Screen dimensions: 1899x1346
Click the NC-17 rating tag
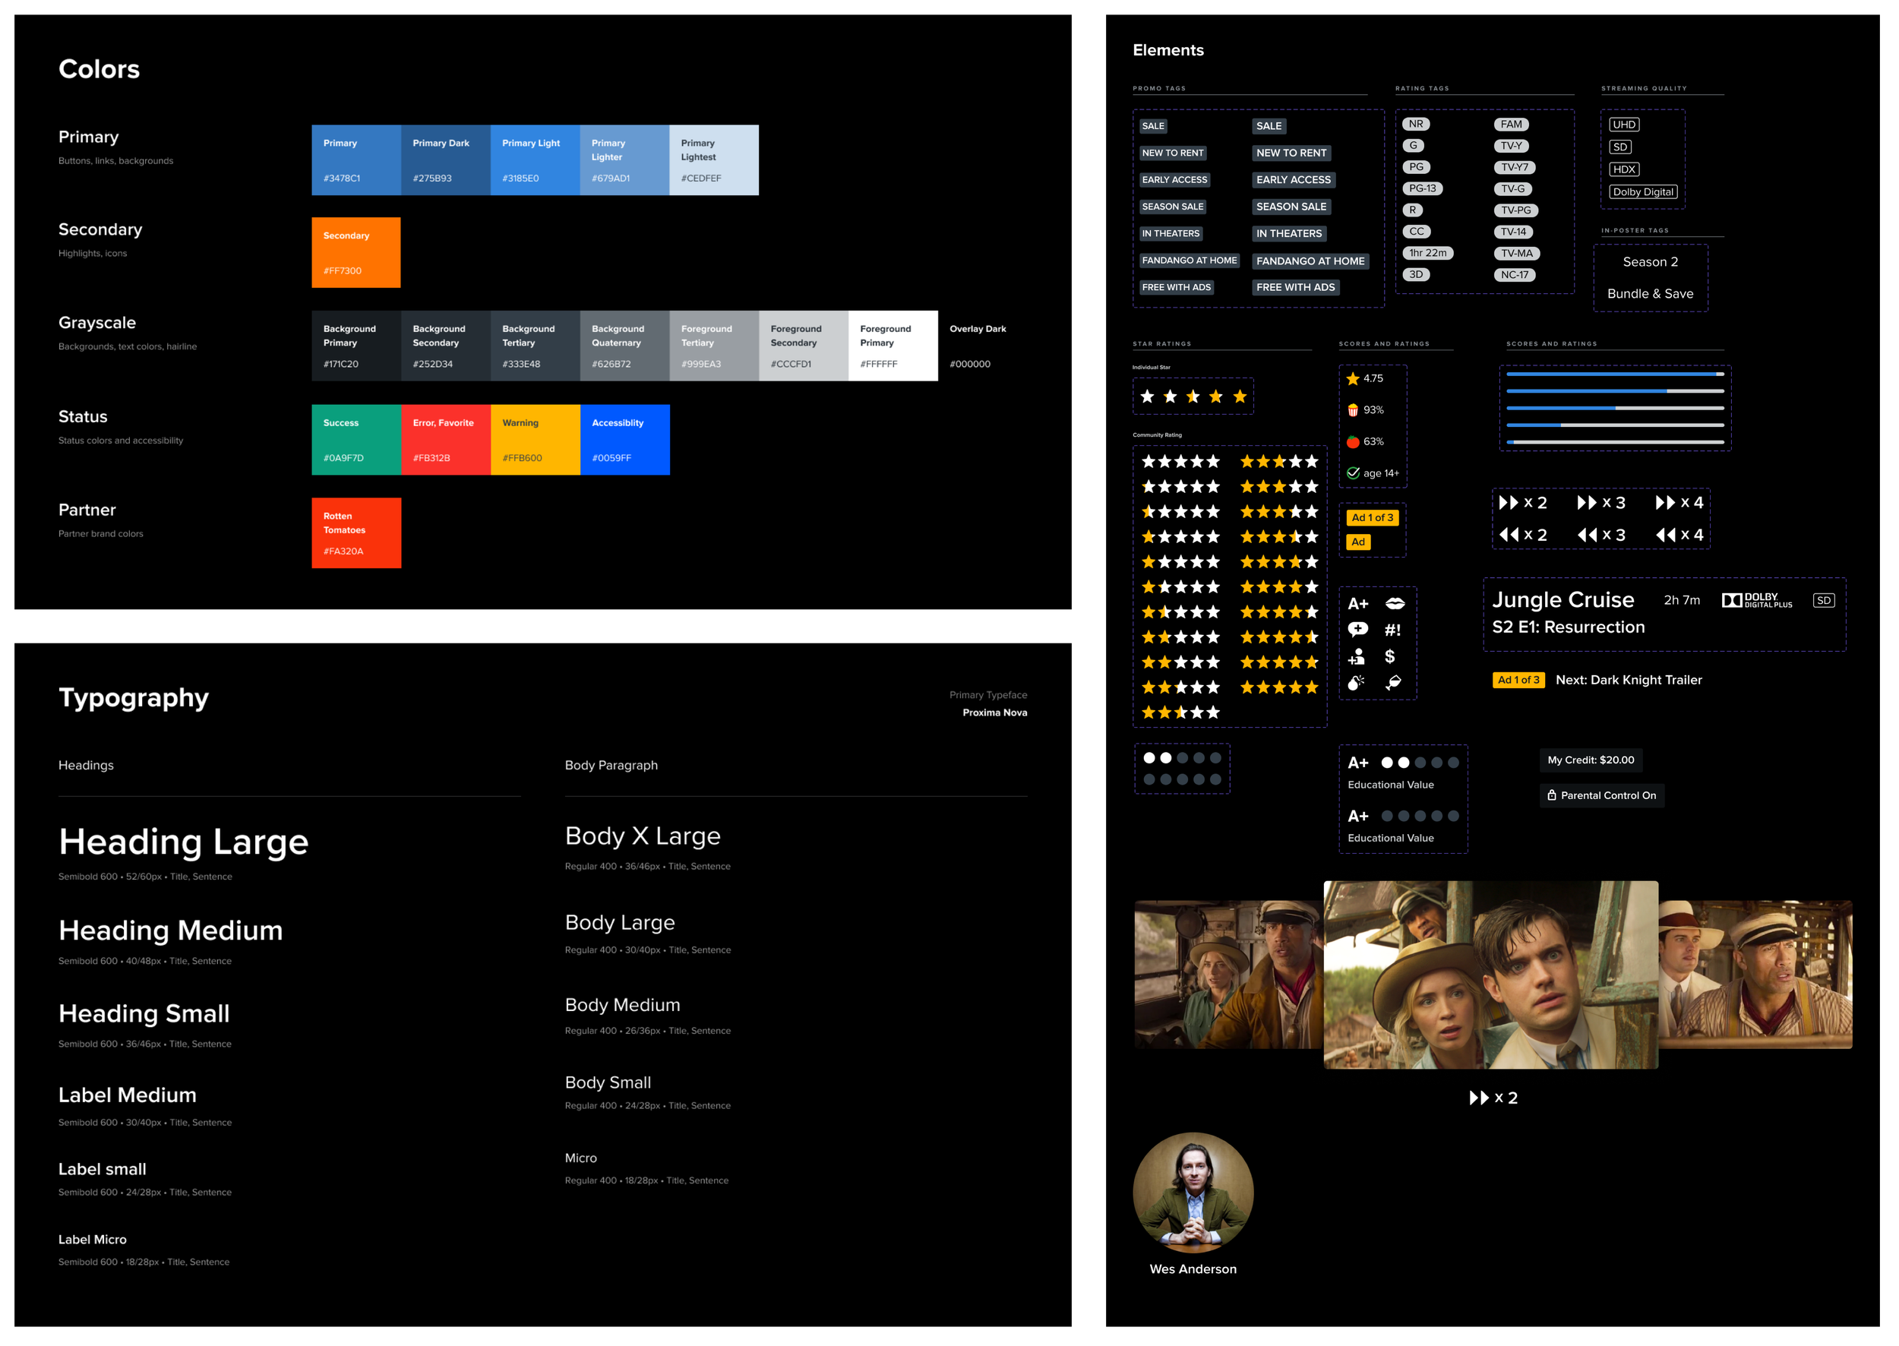click(x=1515, y=275)
